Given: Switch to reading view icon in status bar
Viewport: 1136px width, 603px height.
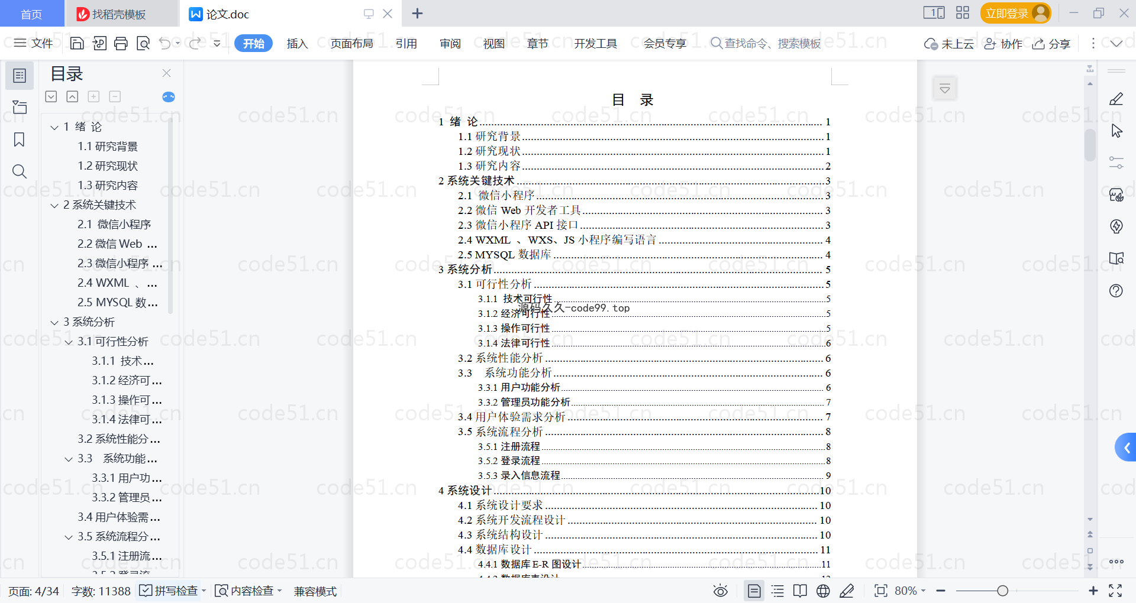Looking at the screenshot, I should [800, 591].
